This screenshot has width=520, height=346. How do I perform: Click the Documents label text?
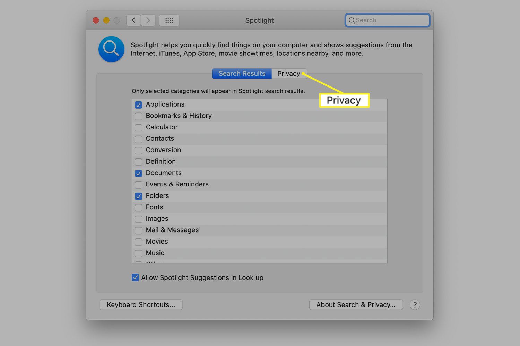[x=164, y=173]
